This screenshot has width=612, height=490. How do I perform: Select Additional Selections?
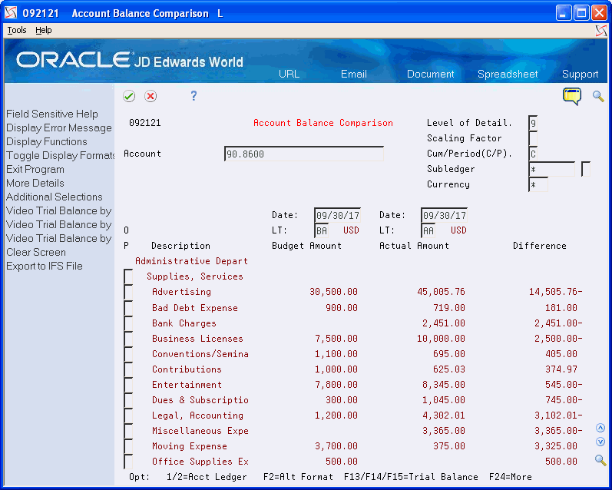coord(55,197)
